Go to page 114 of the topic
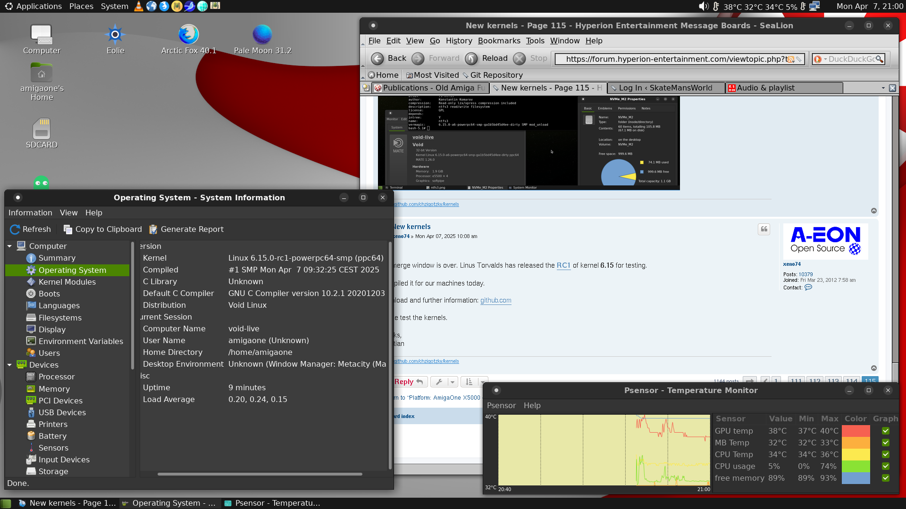The image size is (906, 509). 851,381
